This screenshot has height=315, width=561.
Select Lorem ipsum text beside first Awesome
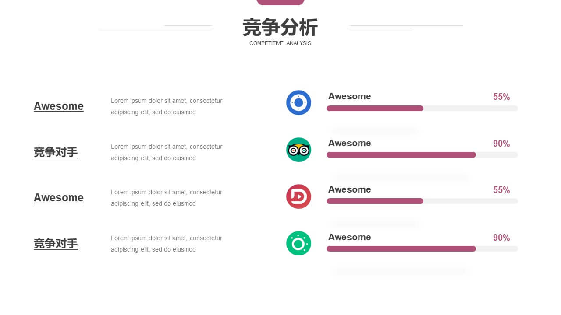167,106
